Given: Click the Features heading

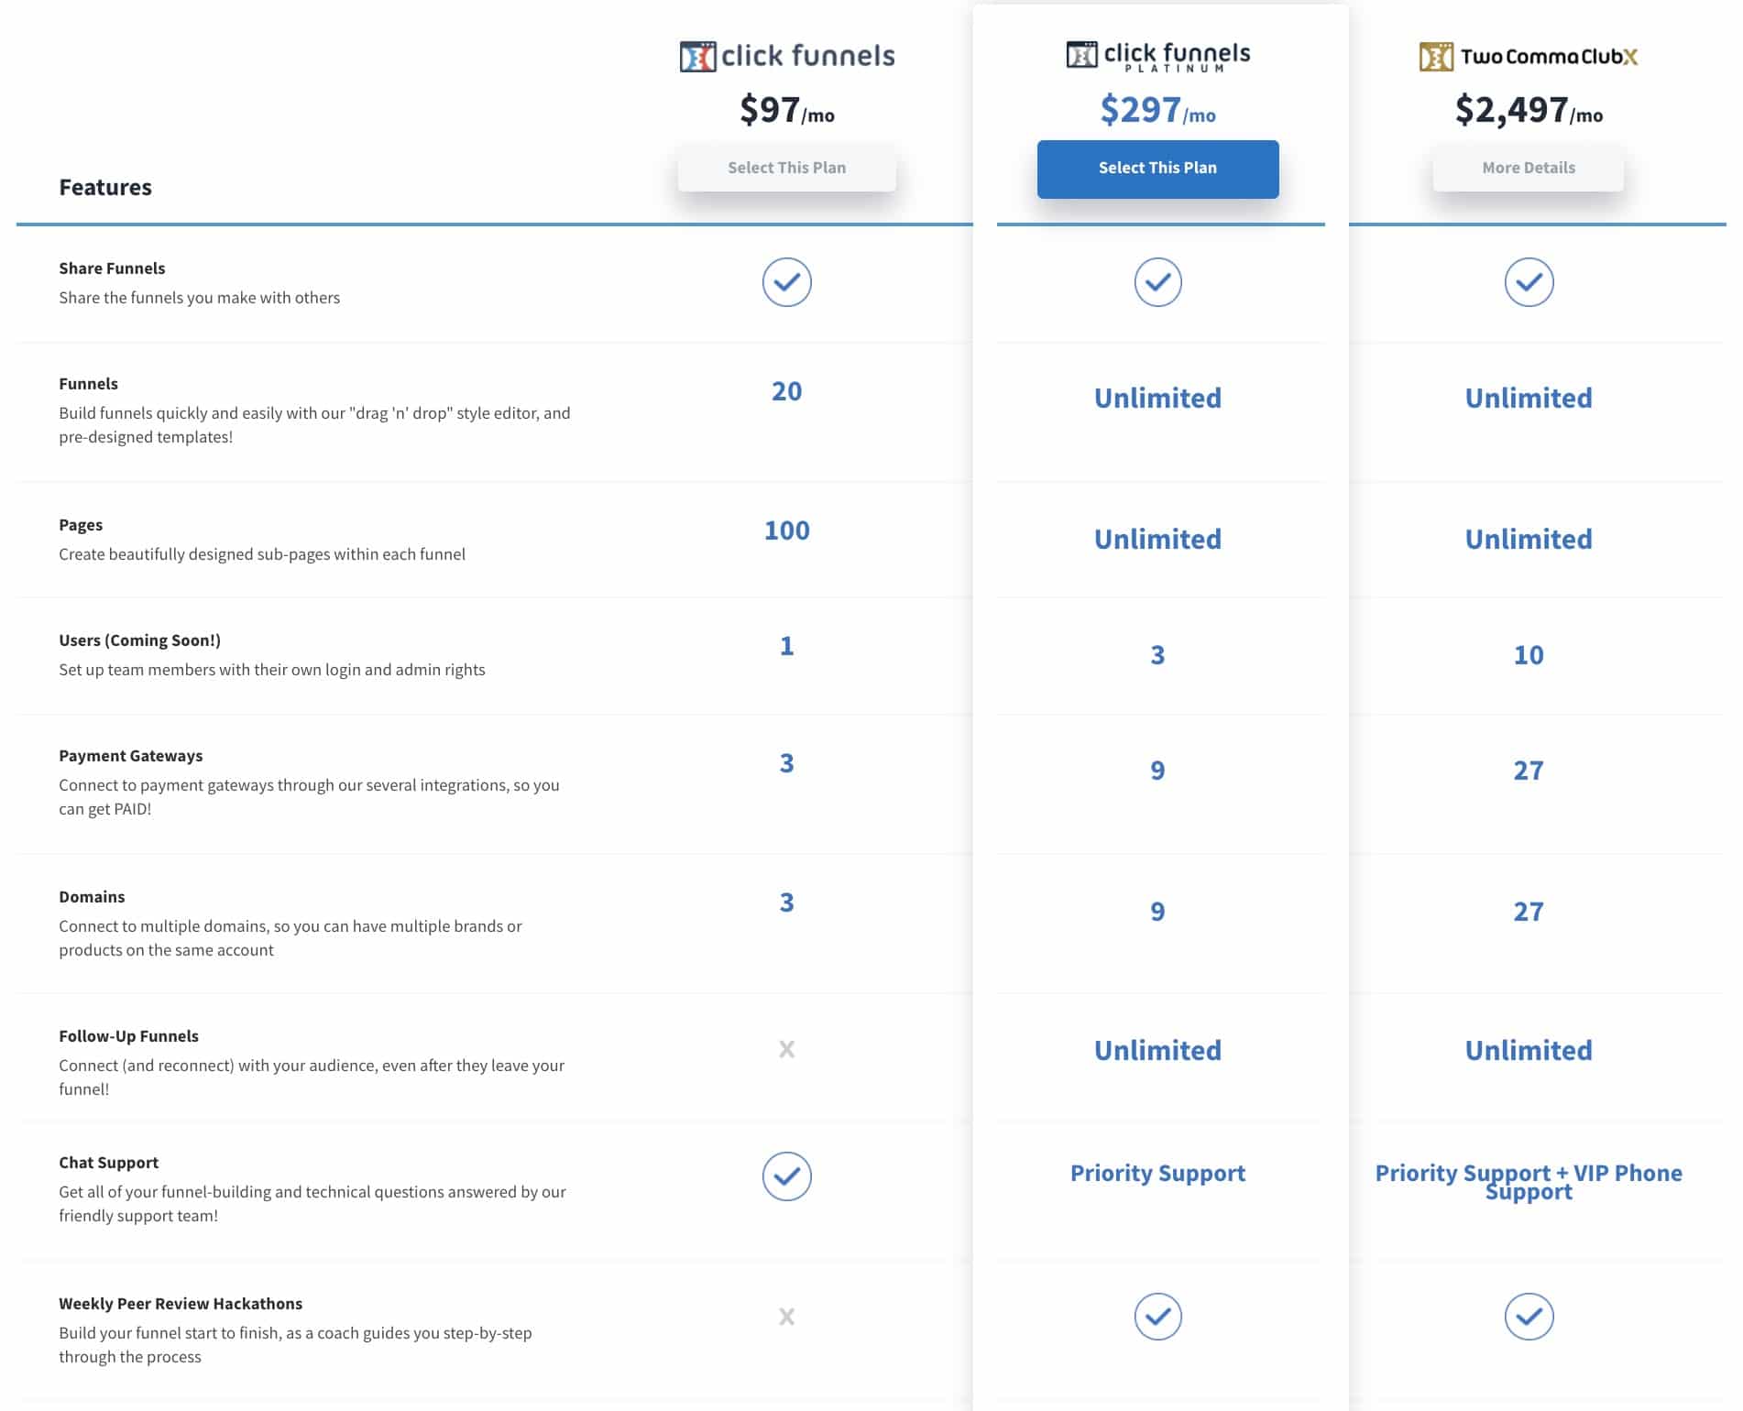Looking at the screenshot, I should click(x=105, y=188).
